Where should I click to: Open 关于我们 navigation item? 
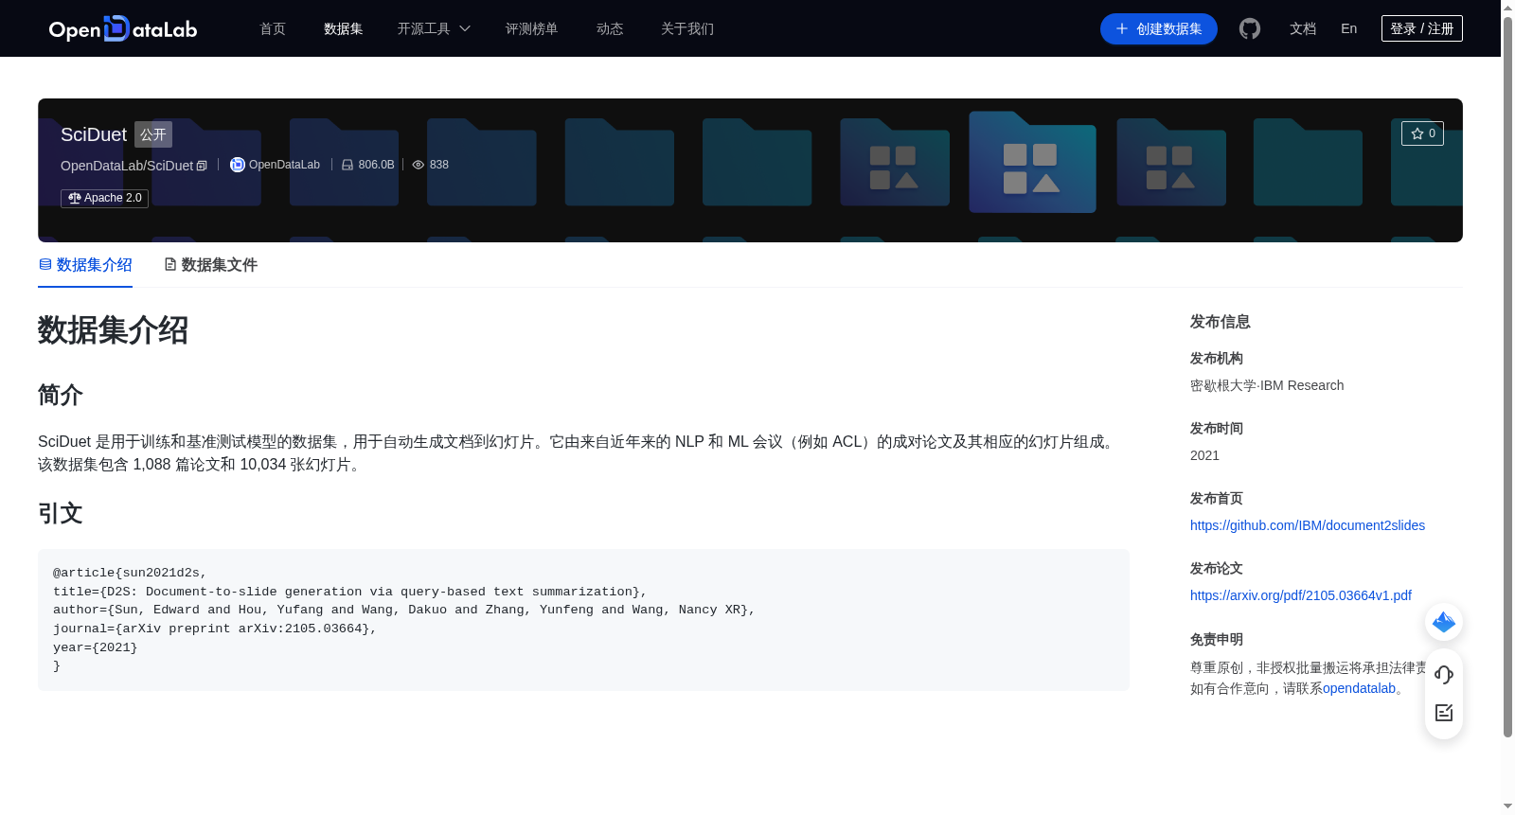coord(687,29)
